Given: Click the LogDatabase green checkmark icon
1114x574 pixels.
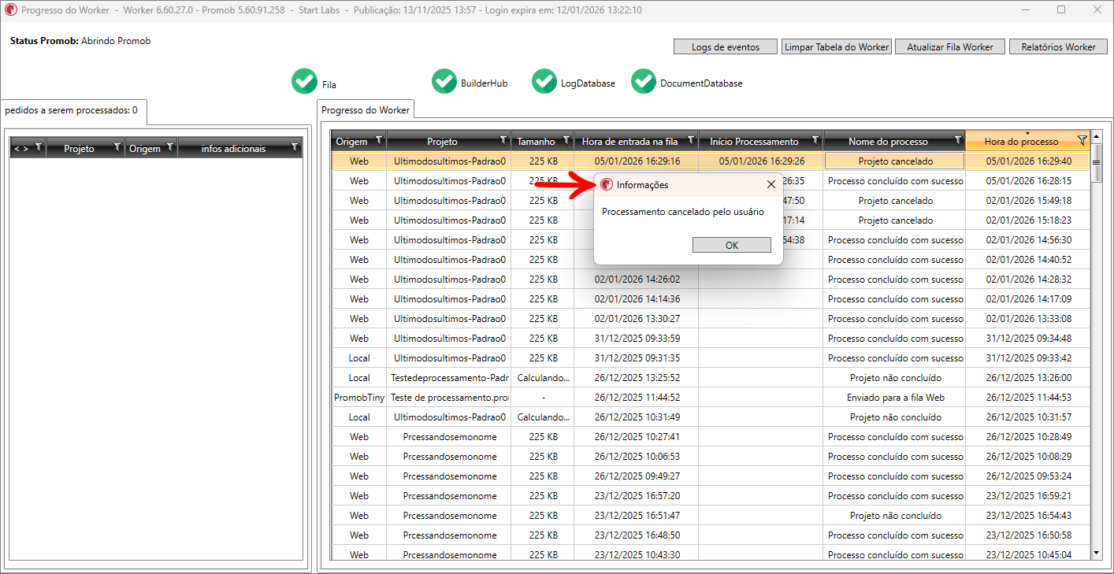Looking at the screenshot, I should [x=544, y=81].
